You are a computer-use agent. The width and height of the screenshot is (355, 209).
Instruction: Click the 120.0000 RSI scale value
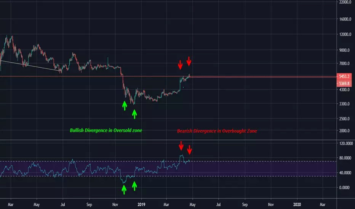346,144
